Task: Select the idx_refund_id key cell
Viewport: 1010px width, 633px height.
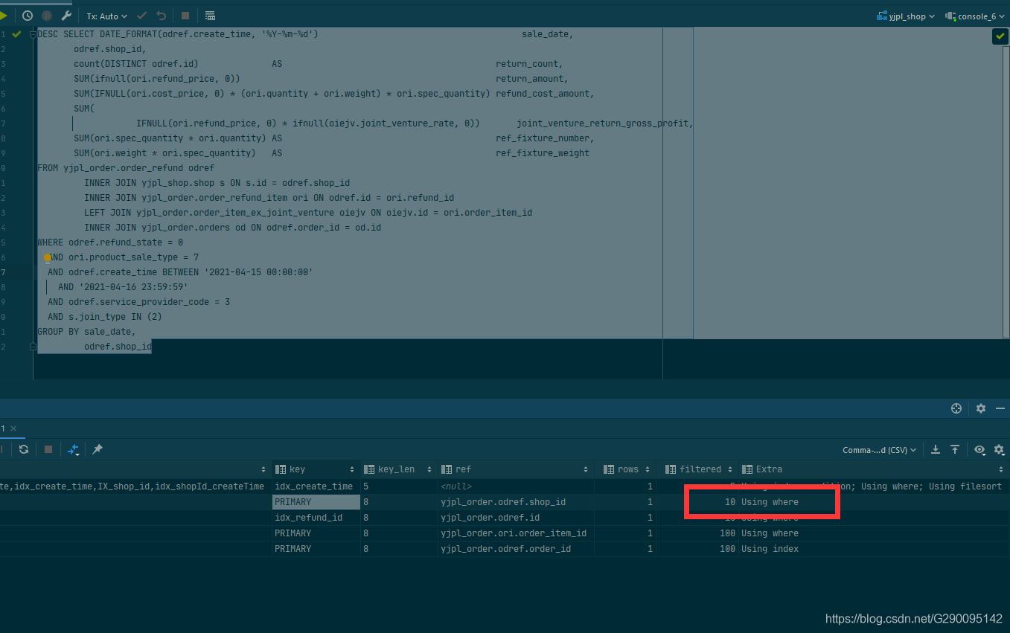Action: tap(316, 518)
